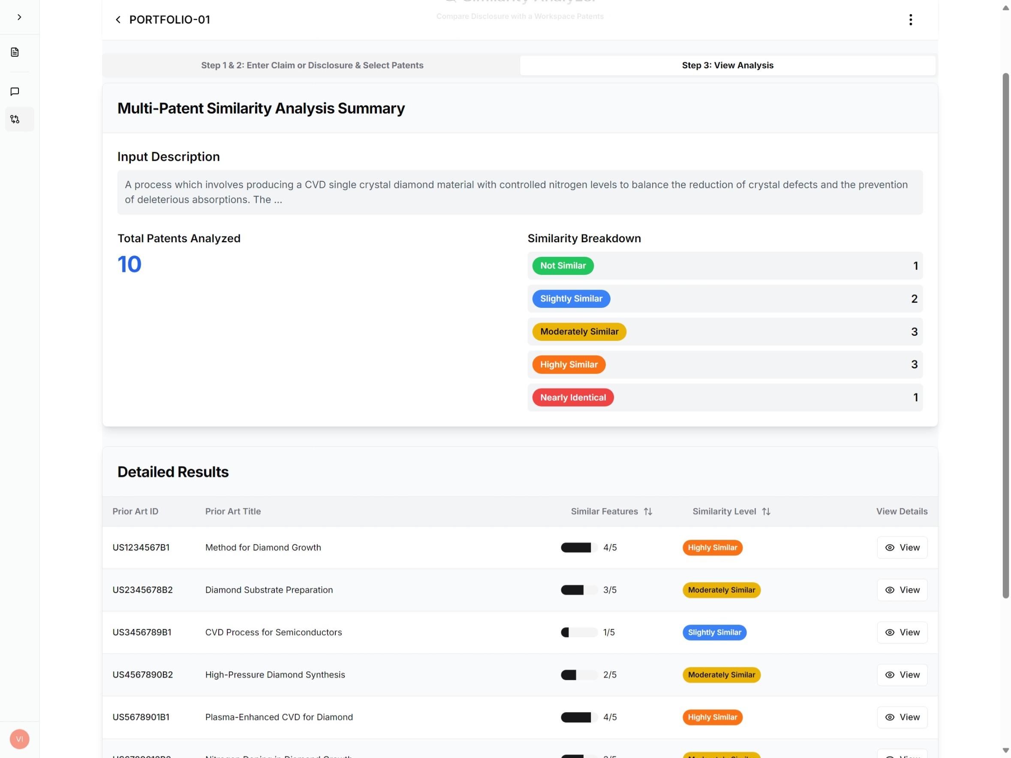
Task: Click the VI user avatar
Action: pyautogui.click(x=19, y=739)
